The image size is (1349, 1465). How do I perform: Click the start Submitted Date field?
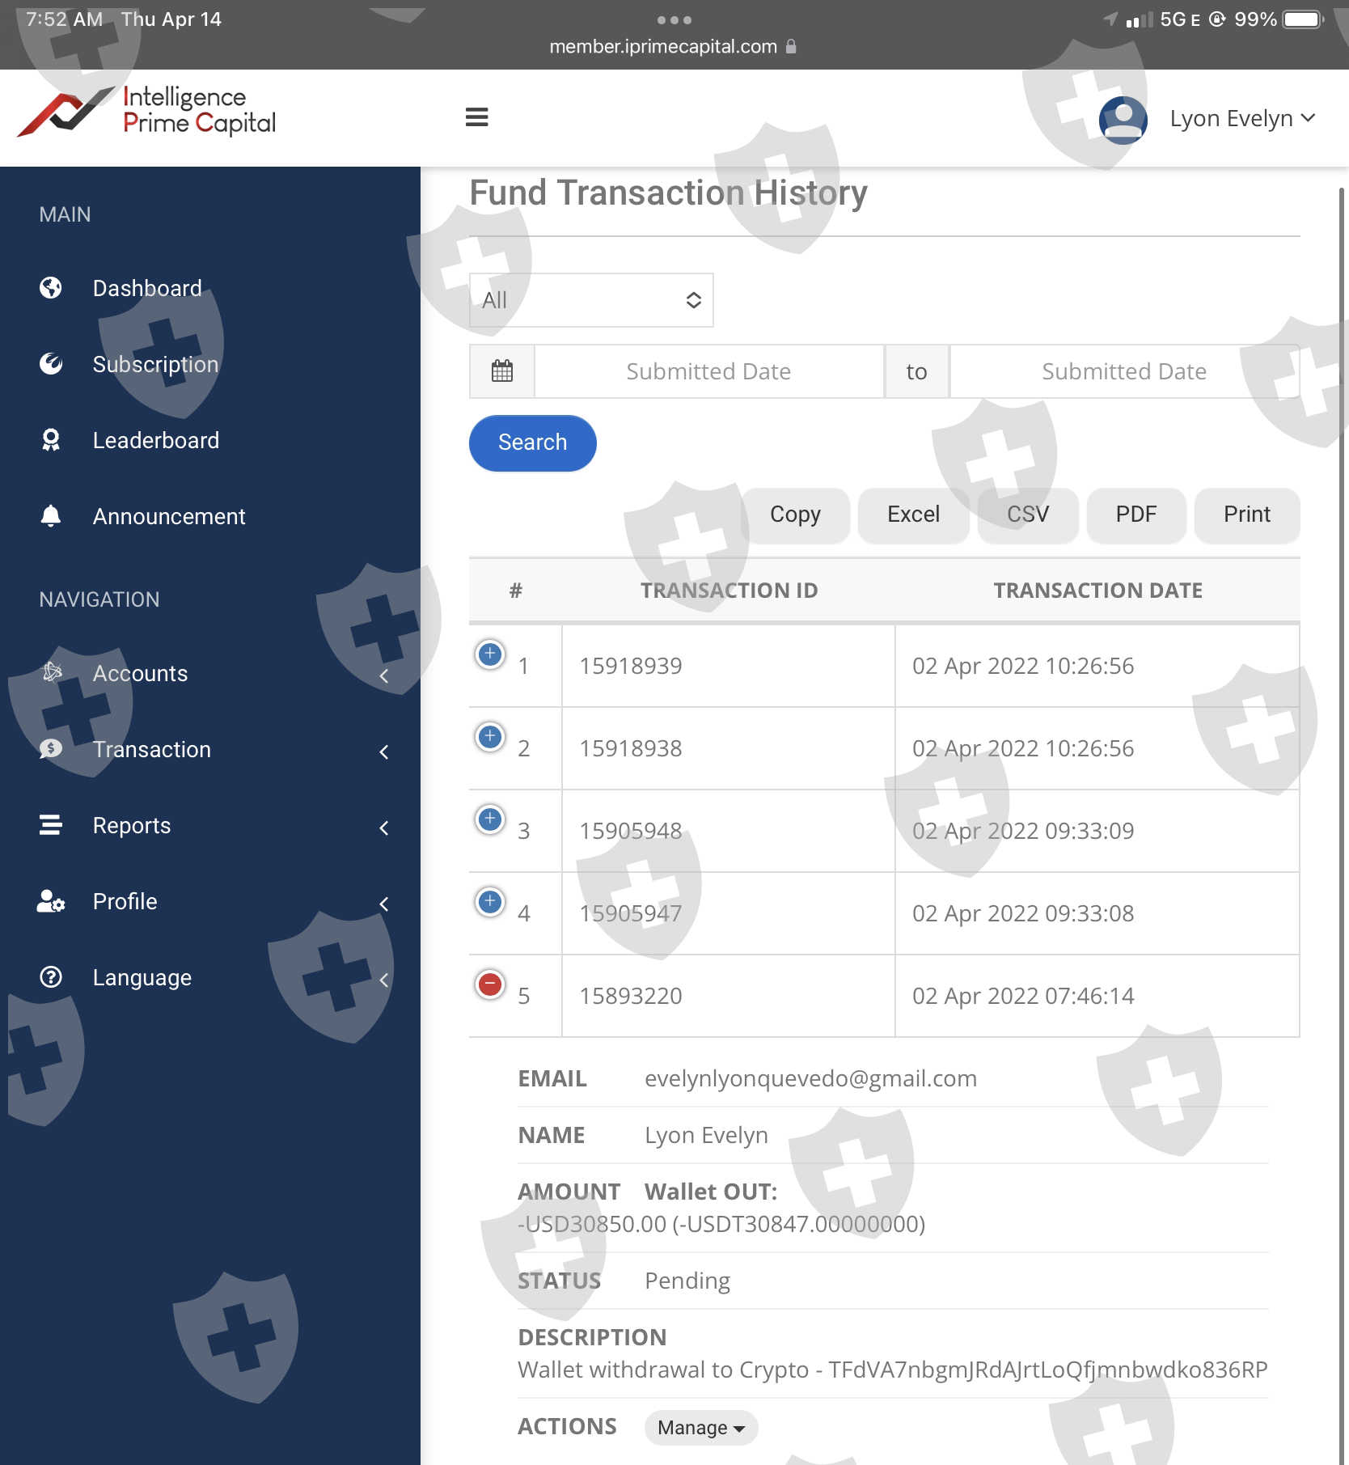pos(708,371)
